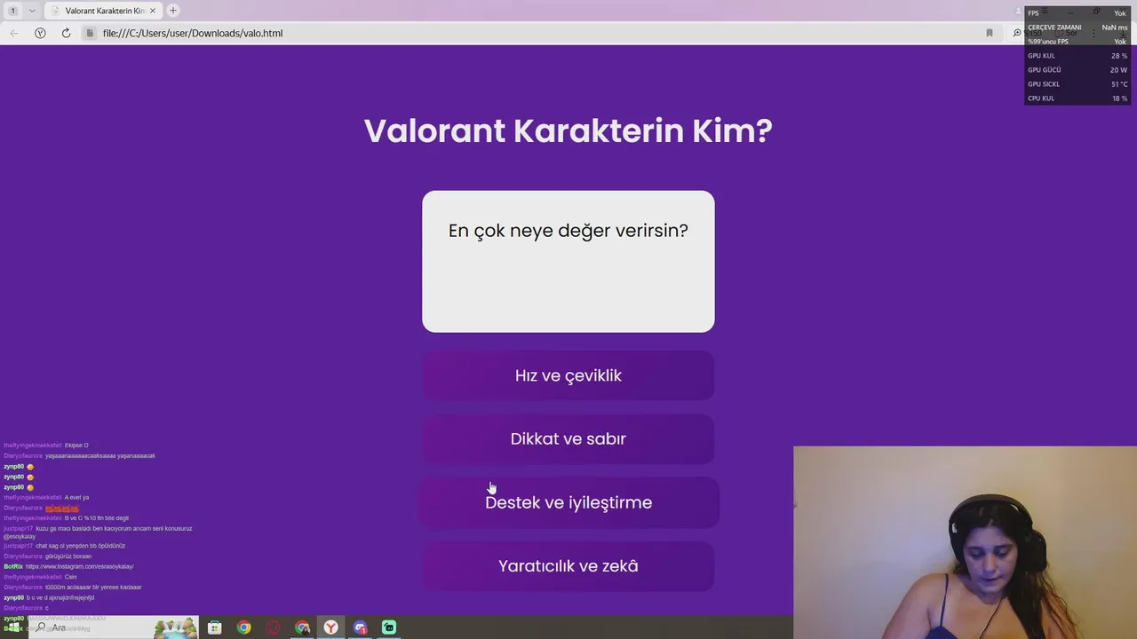Viewport: 1137px width, 639px height.
Task: Pick the answer "Destek ve iyileştirme"
Action: pos(568,502)
